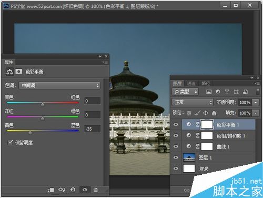
Task: Switch to 图层 tab
Action: pyautogui.click(x=177, y=83)
